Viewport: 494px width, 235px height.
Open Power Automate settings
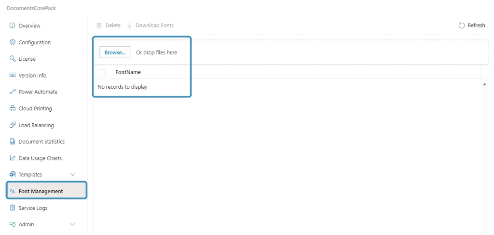click(x=38, y=92)
